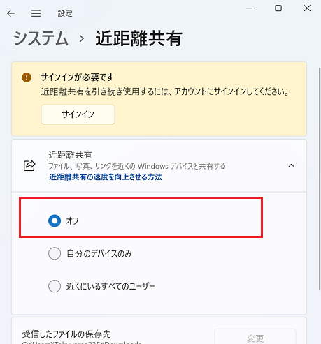The image size is (321, 344).
Task: Click the 設定 window title text
Action: [65, 13]
